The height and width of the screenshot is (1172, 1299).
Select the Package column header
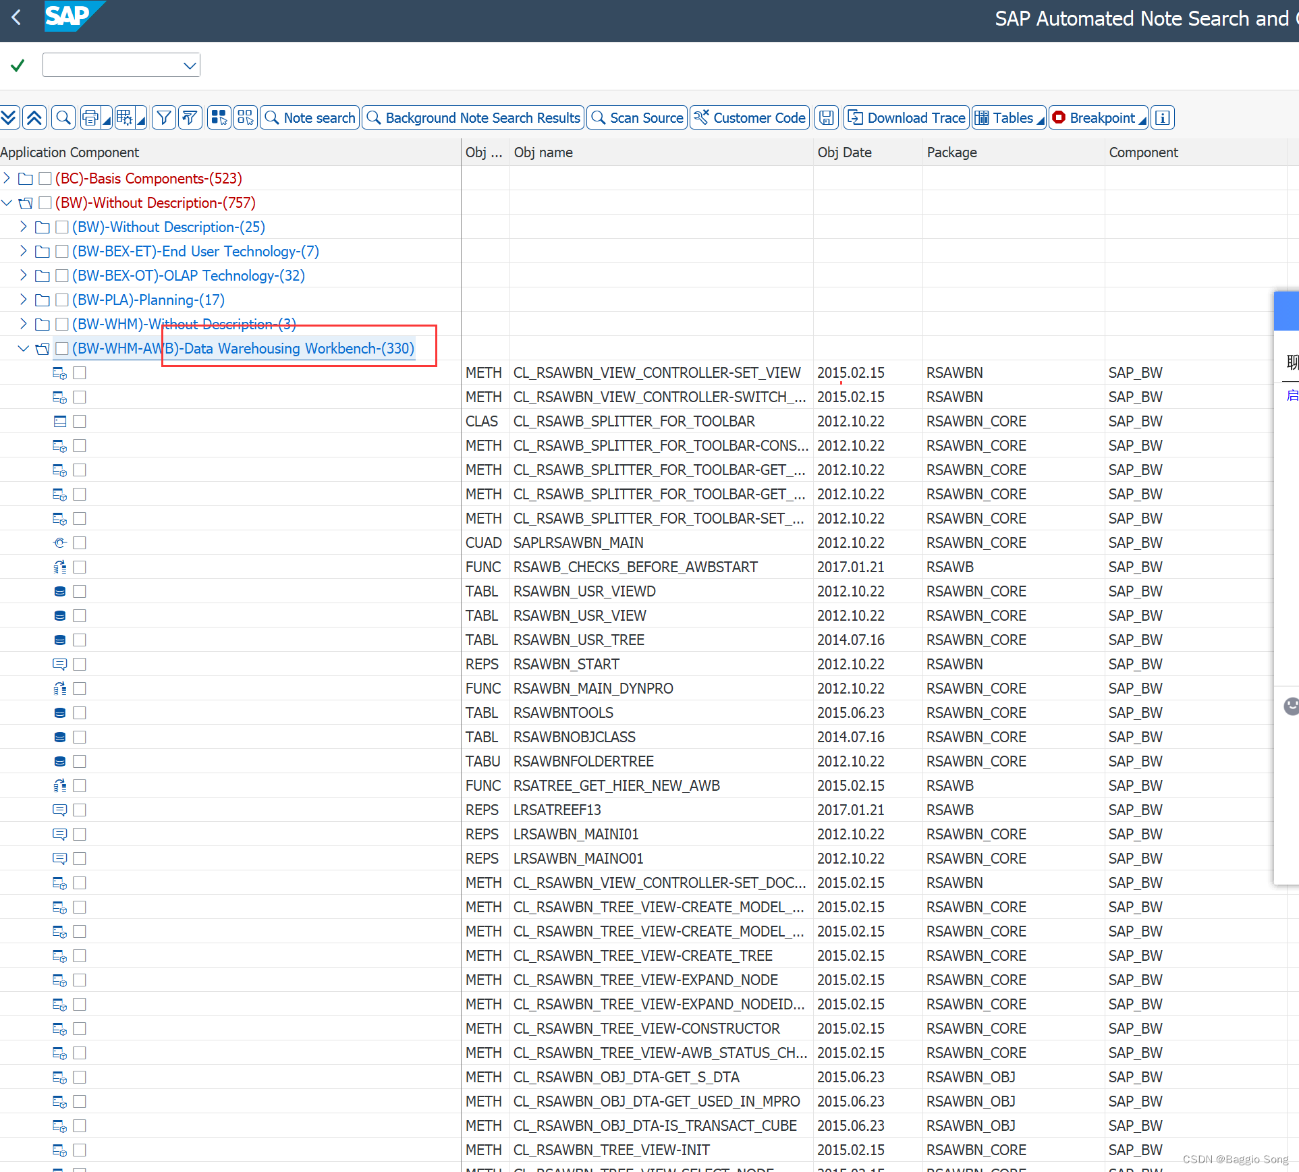click(x=1014, y=152)
